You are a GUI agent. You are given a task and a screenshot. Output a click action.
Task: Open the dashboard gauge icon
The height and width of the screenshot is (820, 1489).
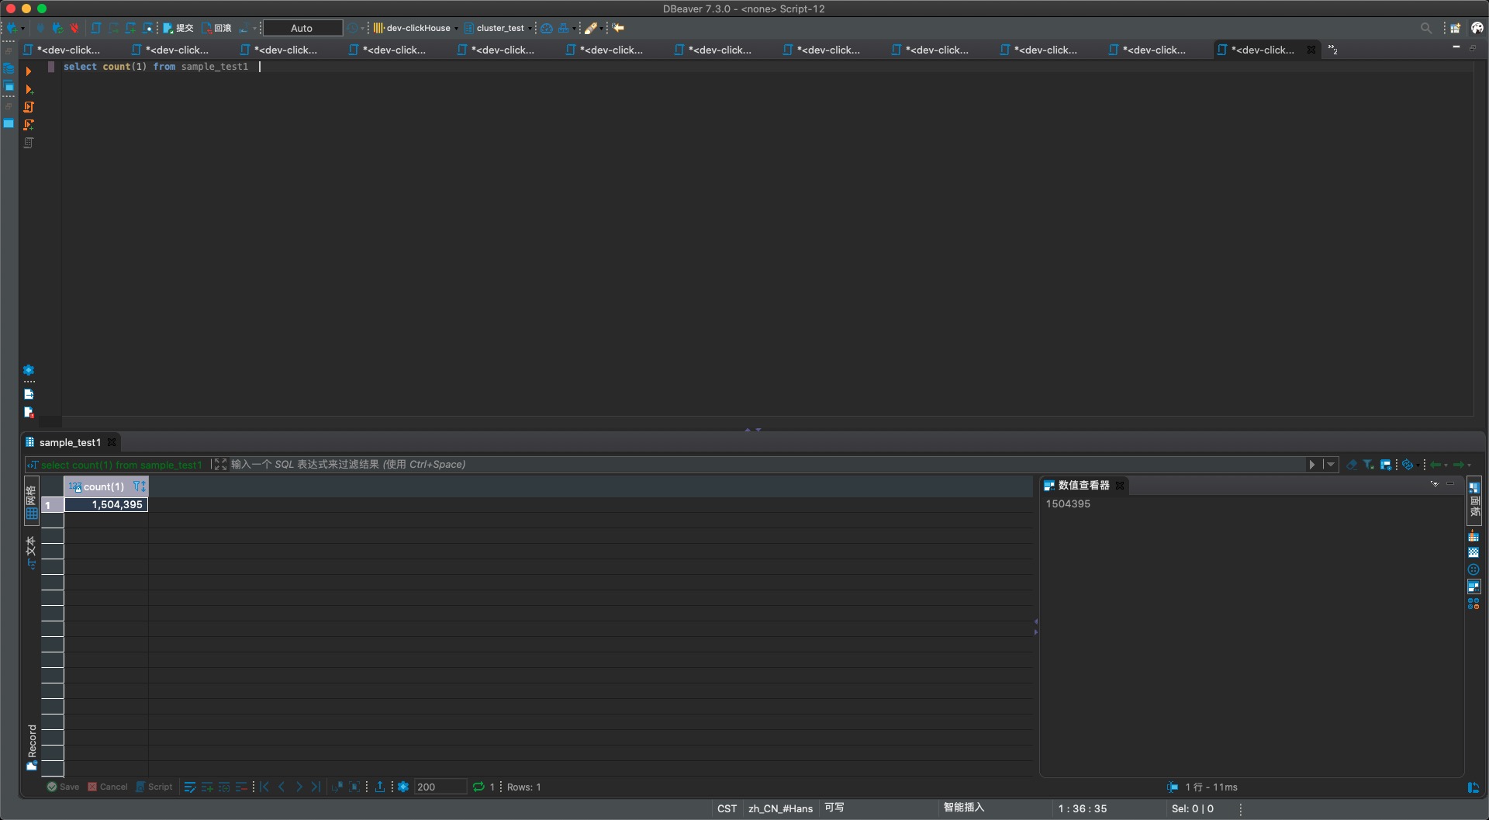(547, 28)
